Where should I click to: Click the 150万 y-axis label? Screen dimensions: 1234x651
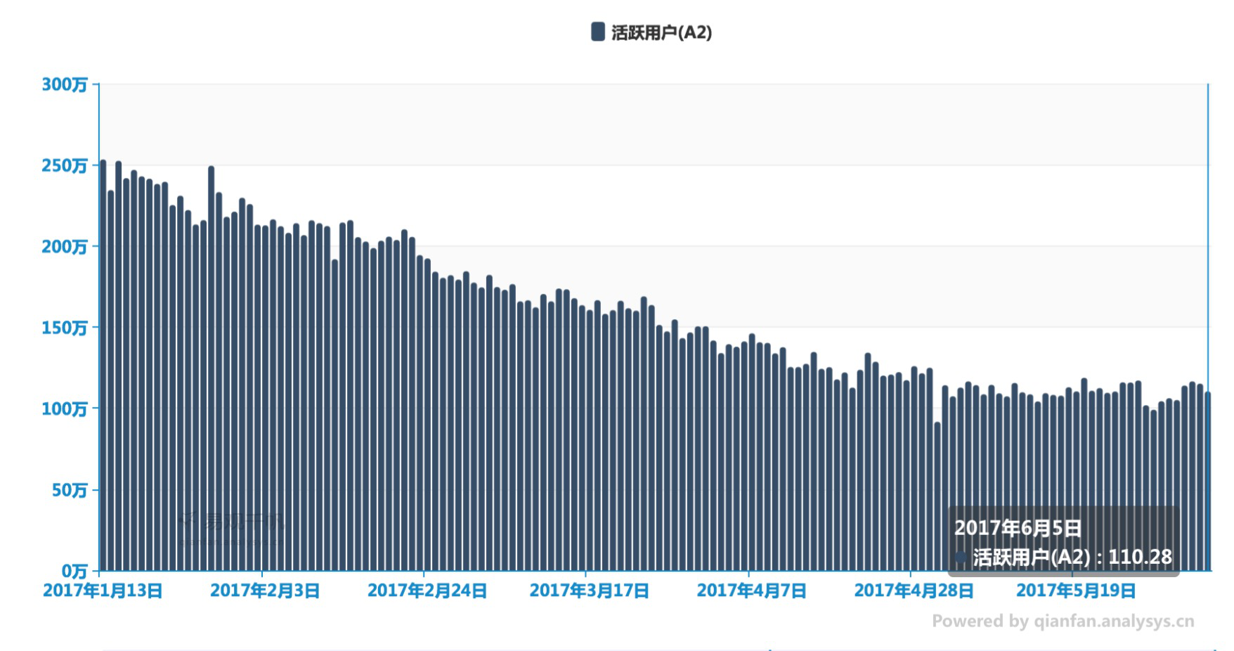tap(65, 328)
